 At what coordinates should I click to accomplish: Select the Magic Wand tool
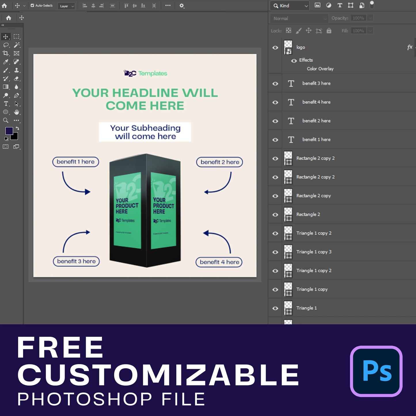17,45
